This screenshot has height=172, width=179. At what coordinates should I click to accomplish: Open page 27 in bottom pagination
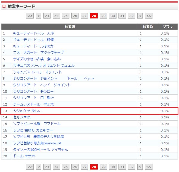[x=84, y=167]
